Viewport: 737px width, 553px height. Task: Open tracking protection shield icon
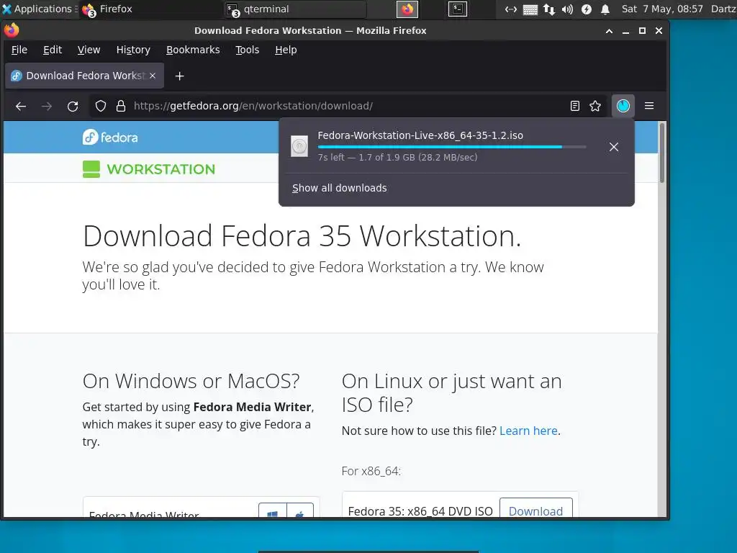(x=101, y=107)
